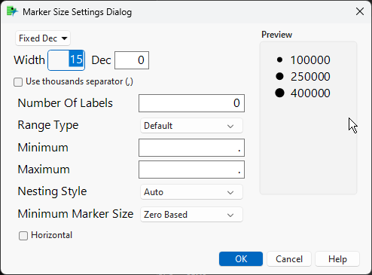Click the Preview heading
Image resolution: width=372 pixels, height=275 pixels.
277,35
